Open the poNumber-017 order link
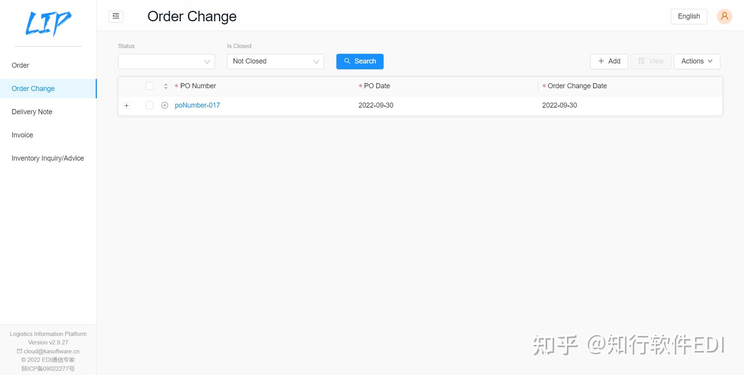This screenshot has width=744, height=375. click(x=197, y=105)
